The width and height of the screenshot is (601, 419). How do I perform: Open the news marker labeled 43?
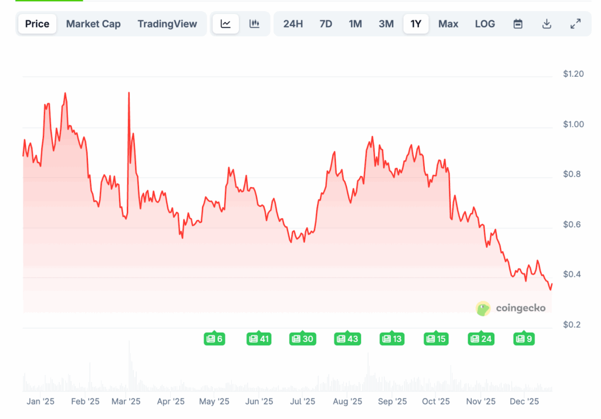coord(347,339)
